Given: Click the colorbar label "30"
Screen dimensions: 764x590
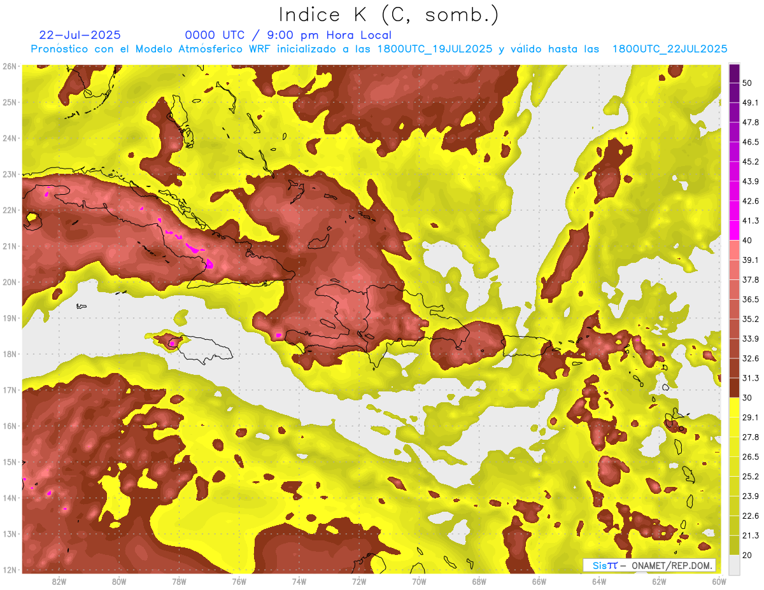Looking at the screenshot, I should click(x=747, y=397).
